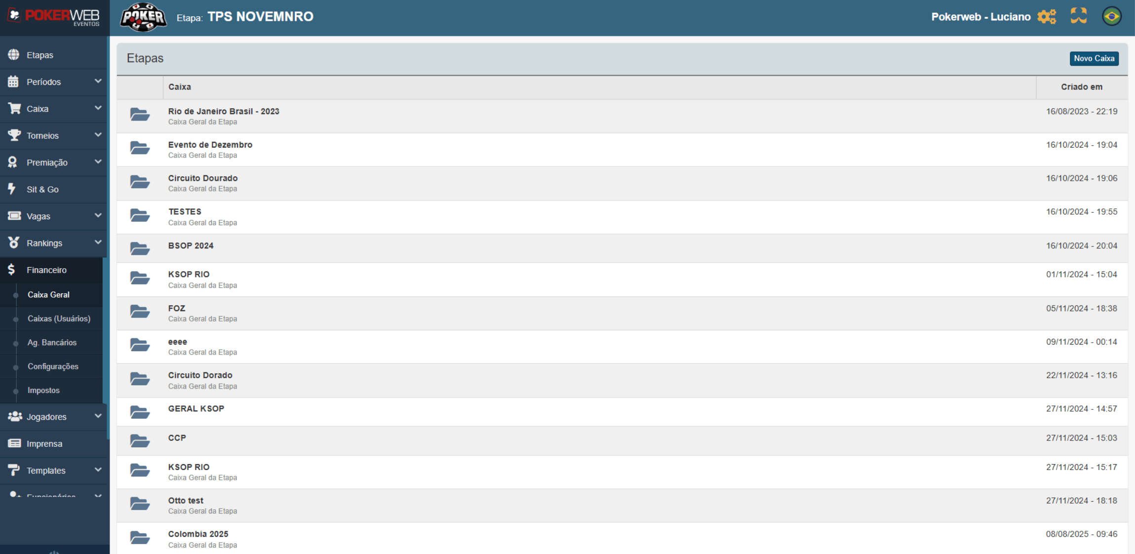The width and height of the screenshot is (1135, 554).
Task: Open folder icon for Colombia 2025
Action: (x=140, y=537)
